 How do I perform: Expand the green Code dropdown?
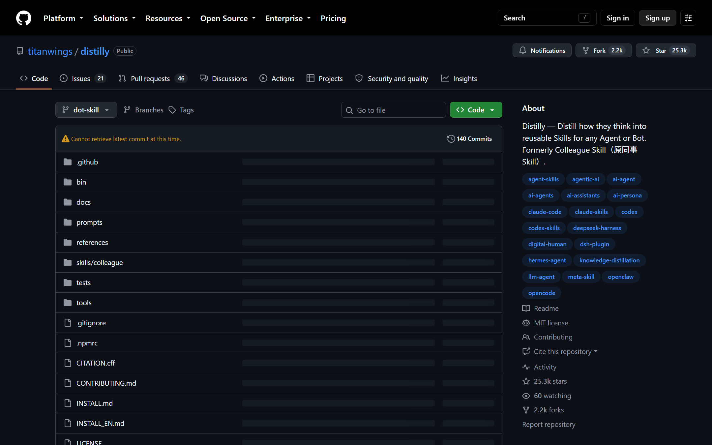click(476, 110)
